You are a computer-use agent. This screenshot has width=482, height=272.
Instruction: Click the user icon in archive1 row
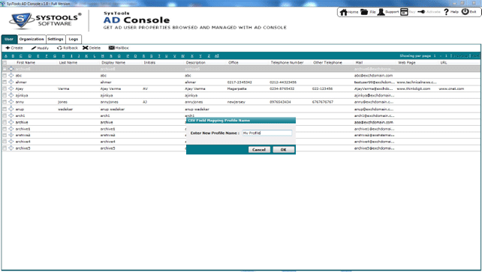(x=11, y=128)
